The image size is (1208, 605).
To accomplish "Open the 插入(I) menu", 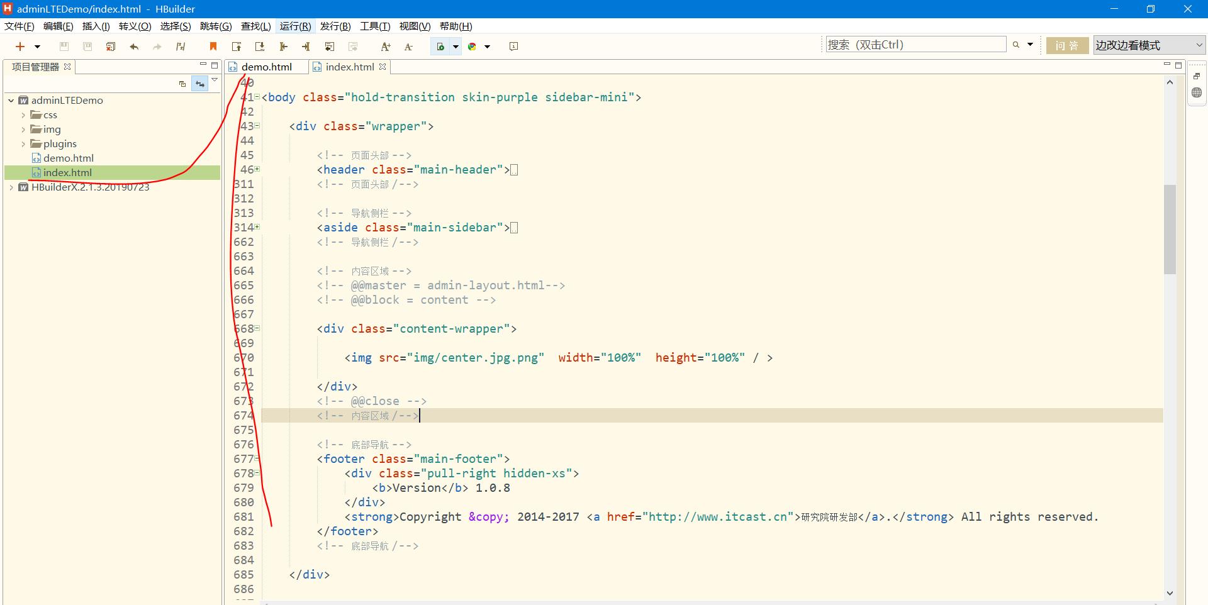I will tap(96, 26).
